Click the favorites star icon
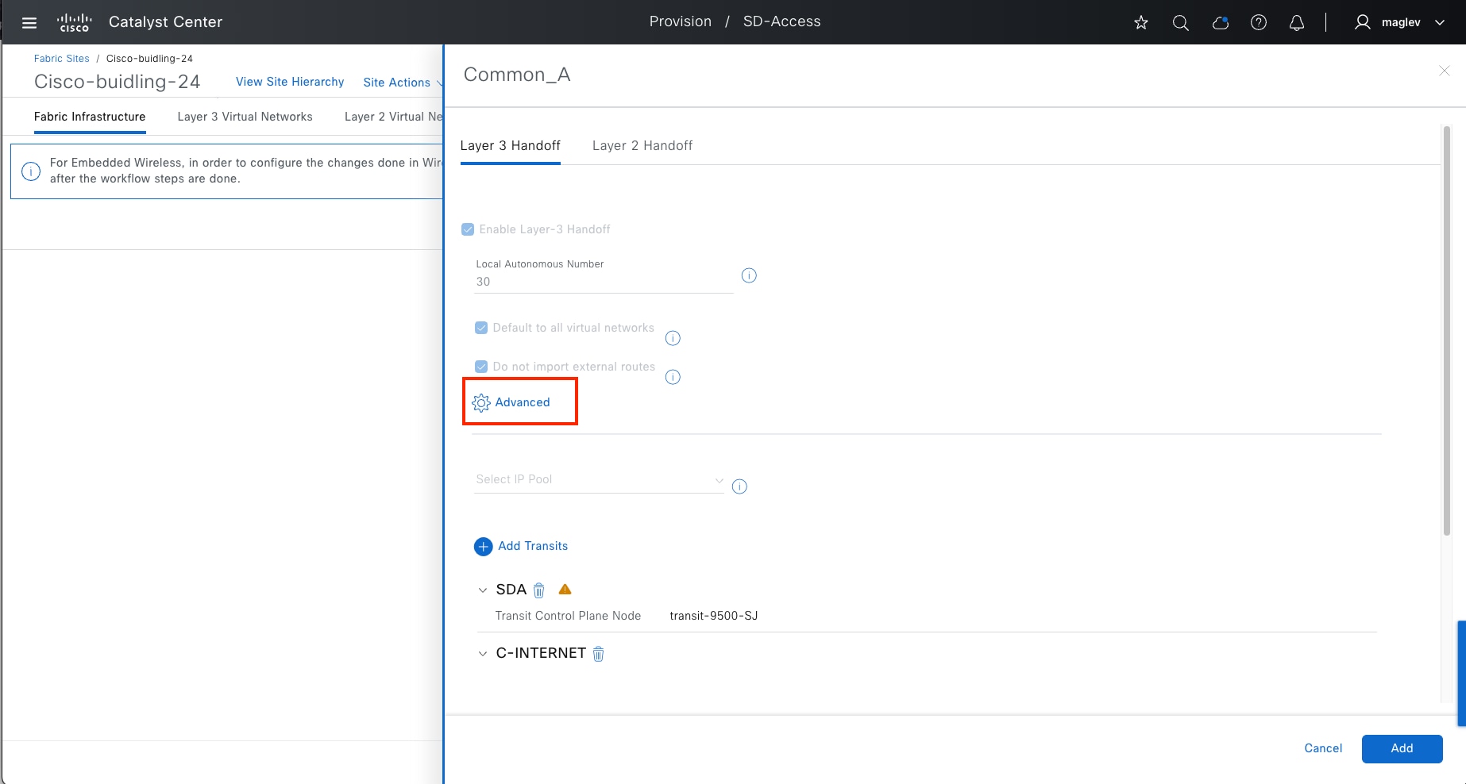 coord(1141,22)
